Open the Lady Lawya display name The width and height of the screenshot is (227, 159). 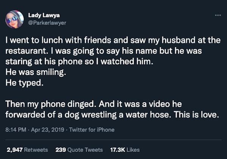point(43,15)
